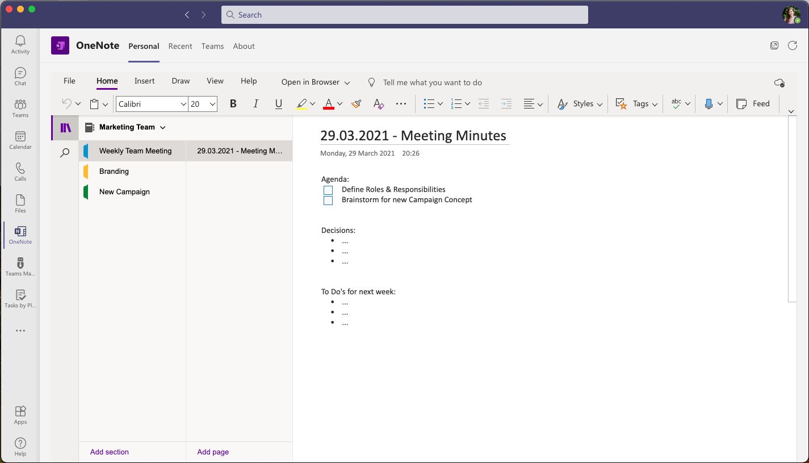Toggle bold formatting
Viewport: 809px width, 463px height.
(233, 104)
